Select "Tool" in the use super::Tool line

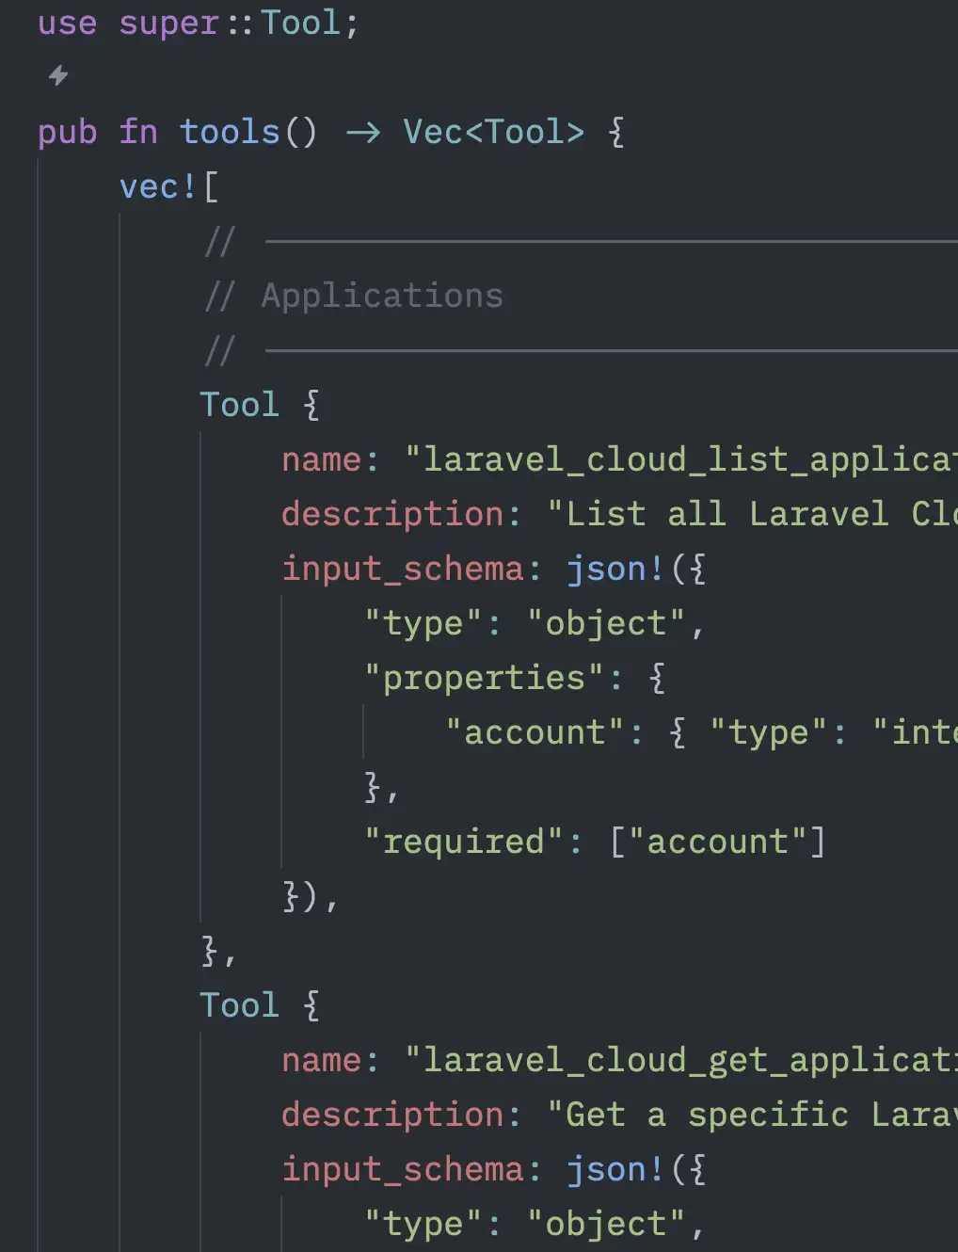300,23
